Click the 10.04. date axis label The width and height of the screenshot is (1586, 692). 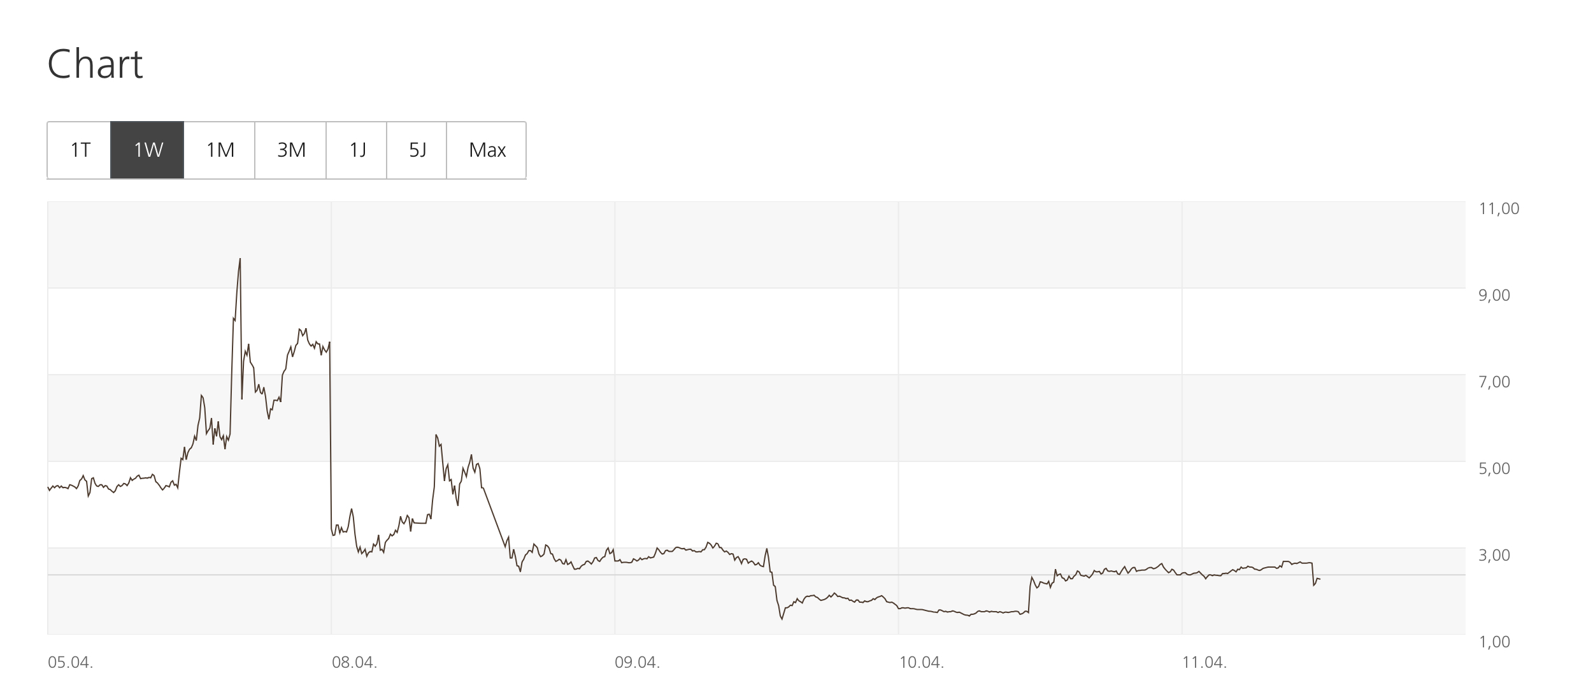(922, 663)
